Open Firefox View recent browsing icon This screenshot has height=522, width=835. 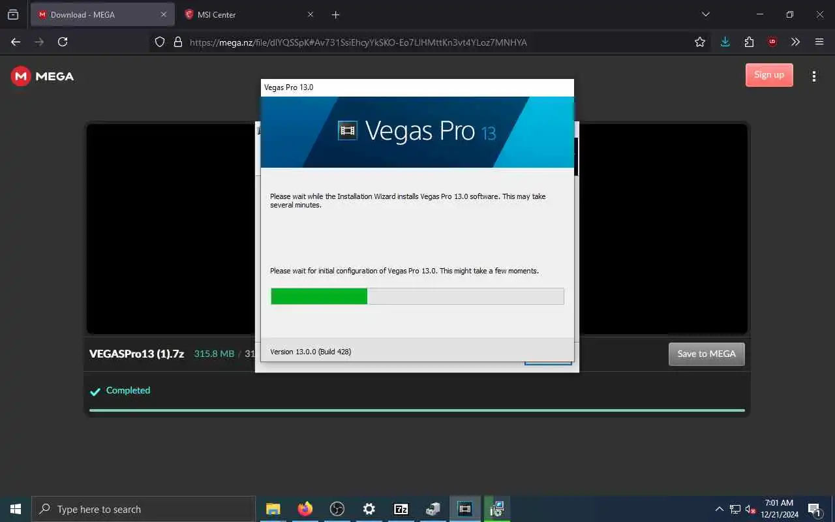coord(13,14)
